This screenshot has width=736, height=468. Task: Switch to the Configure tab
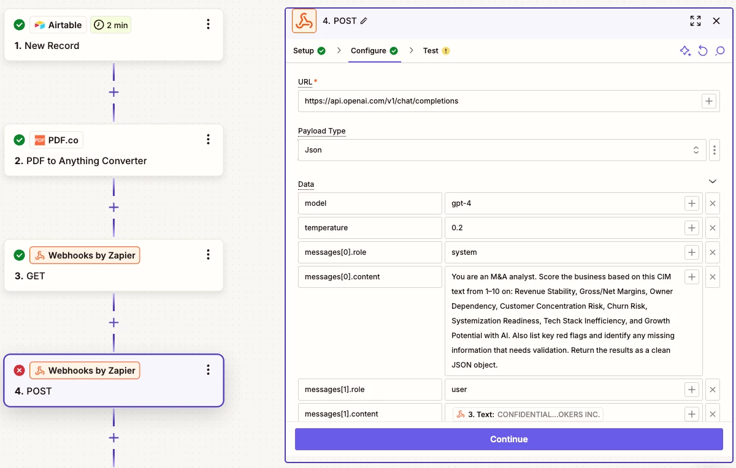tap(374, 51)
